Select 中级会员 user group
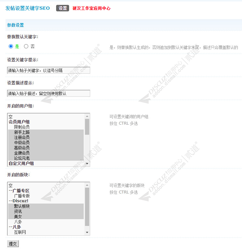 [46, 143]
